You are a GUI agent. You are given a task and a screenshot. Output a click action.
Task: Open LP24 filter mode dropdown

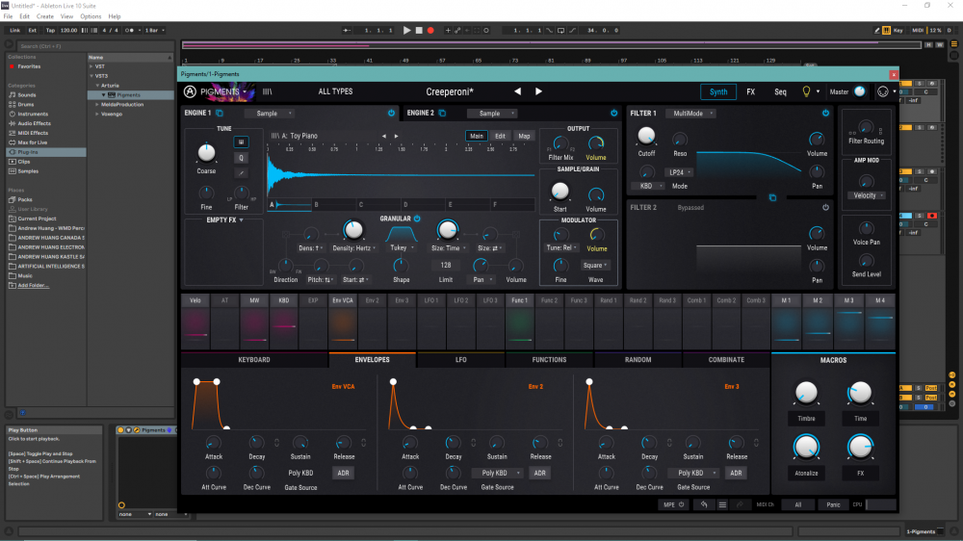[x=680, y=172]
